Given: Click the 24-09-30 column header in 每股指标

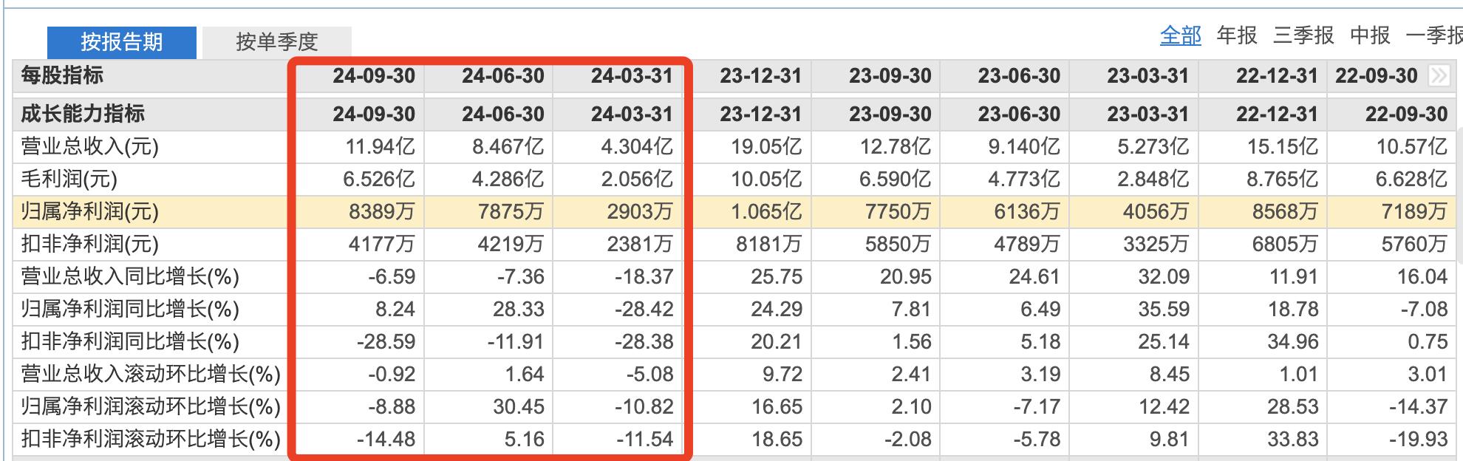Looking at the screenshot, I should point(374,75).
